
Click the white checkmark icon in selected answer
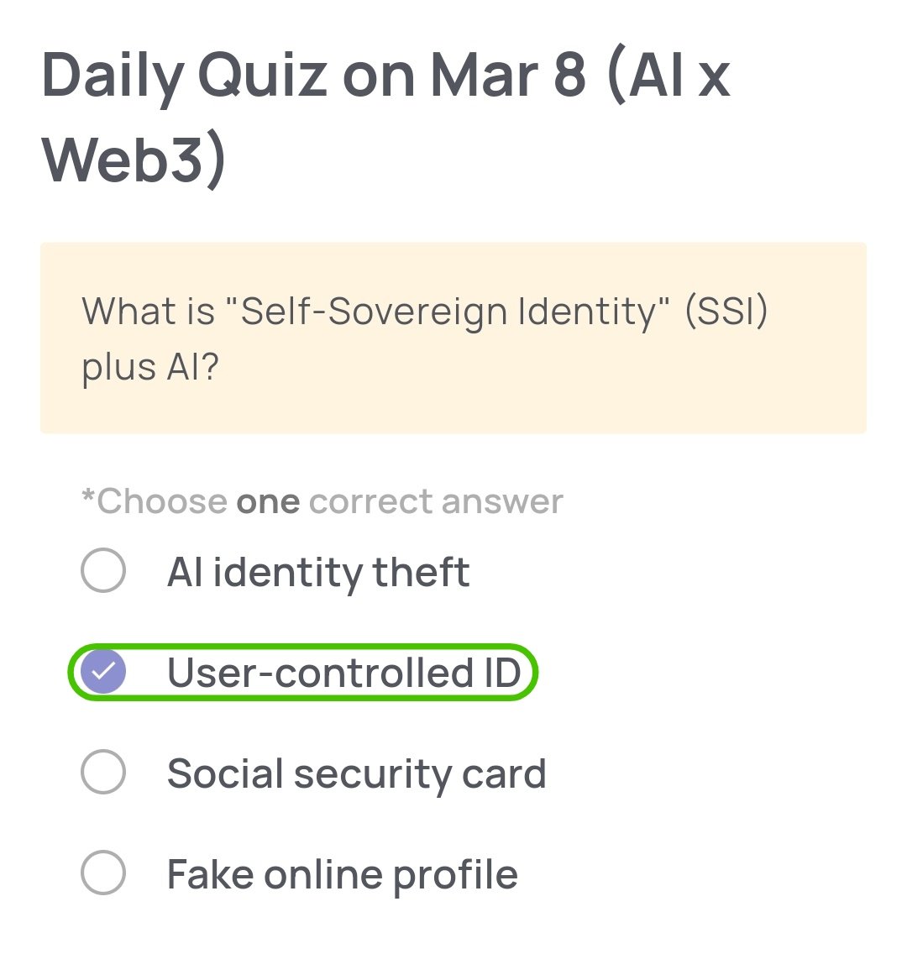pos(103,672)
